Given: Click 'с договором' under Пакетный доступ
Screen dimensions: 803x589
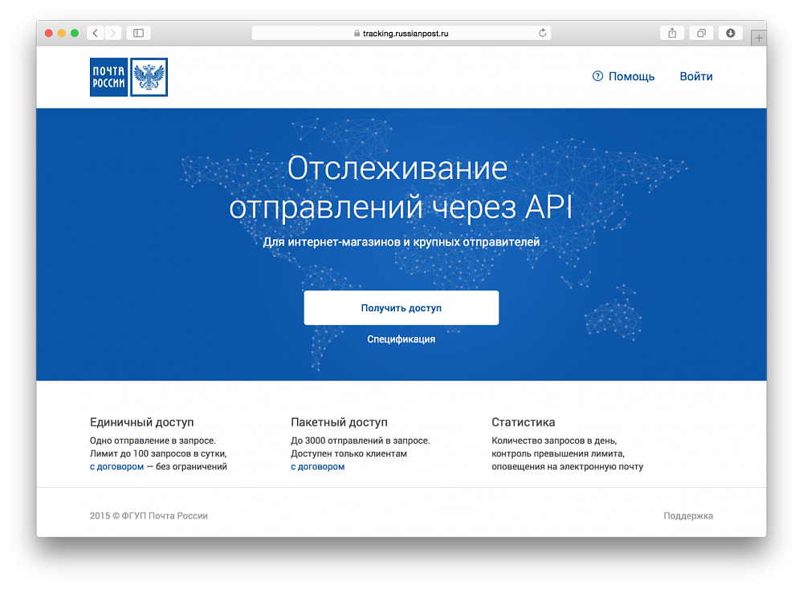Looking at the screenshot, I should [x=317, y=466].
